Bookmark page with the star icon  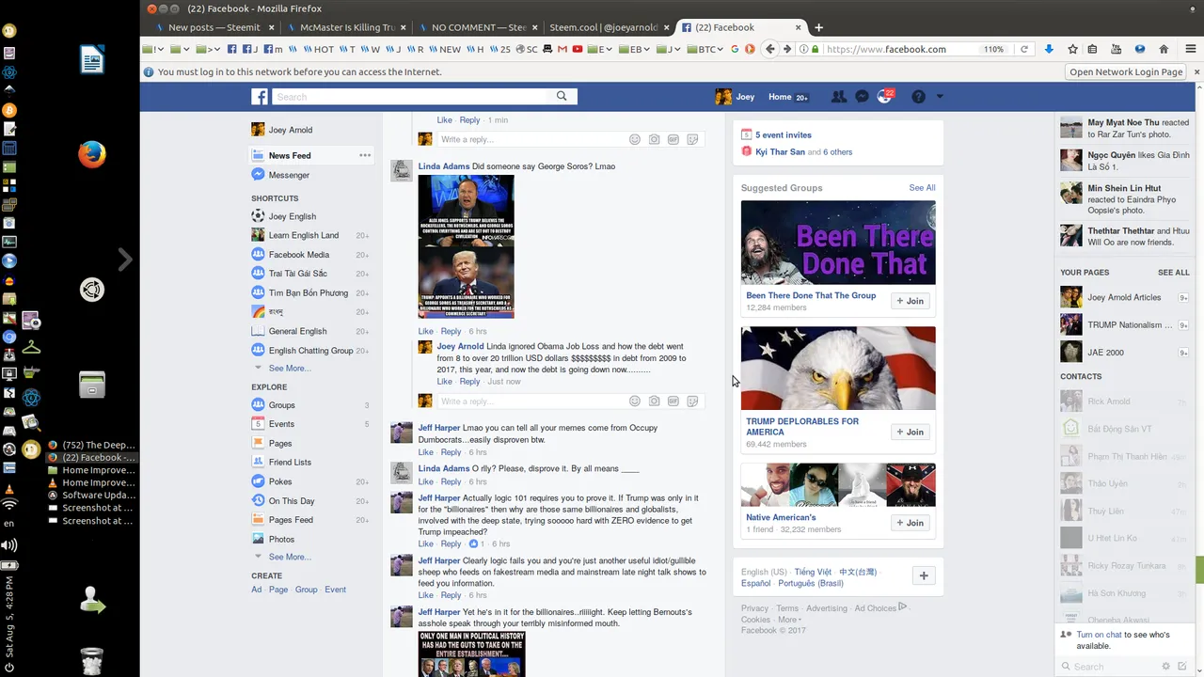click(x=1072, y=49)
